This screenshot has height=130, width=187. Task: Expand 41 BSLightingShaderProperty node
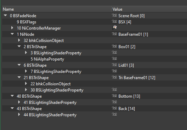tap(19, 102)
